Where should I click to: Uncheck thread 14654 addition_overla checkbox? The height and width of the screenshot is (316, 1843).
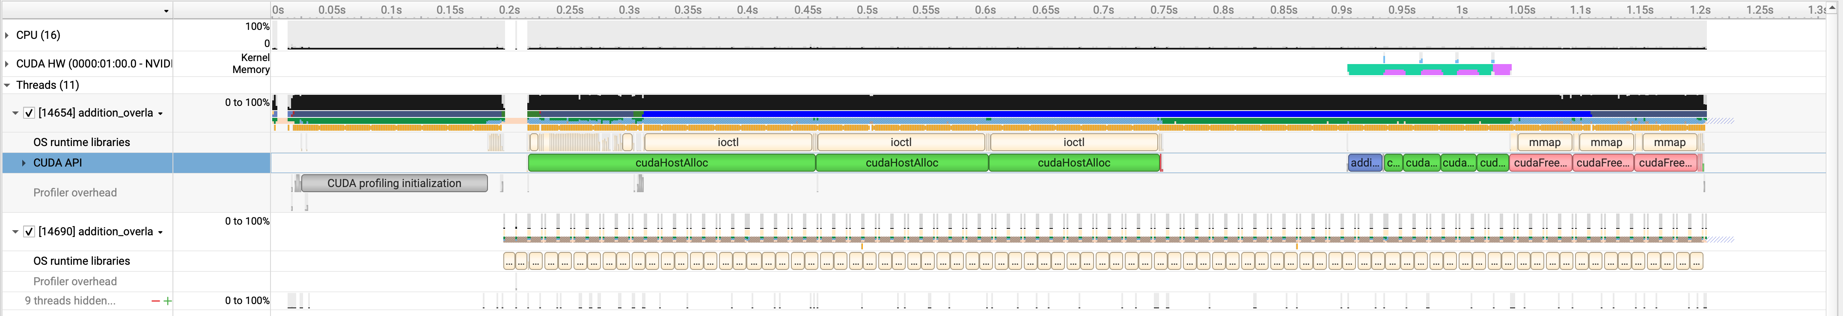click(x=30, y=113)
